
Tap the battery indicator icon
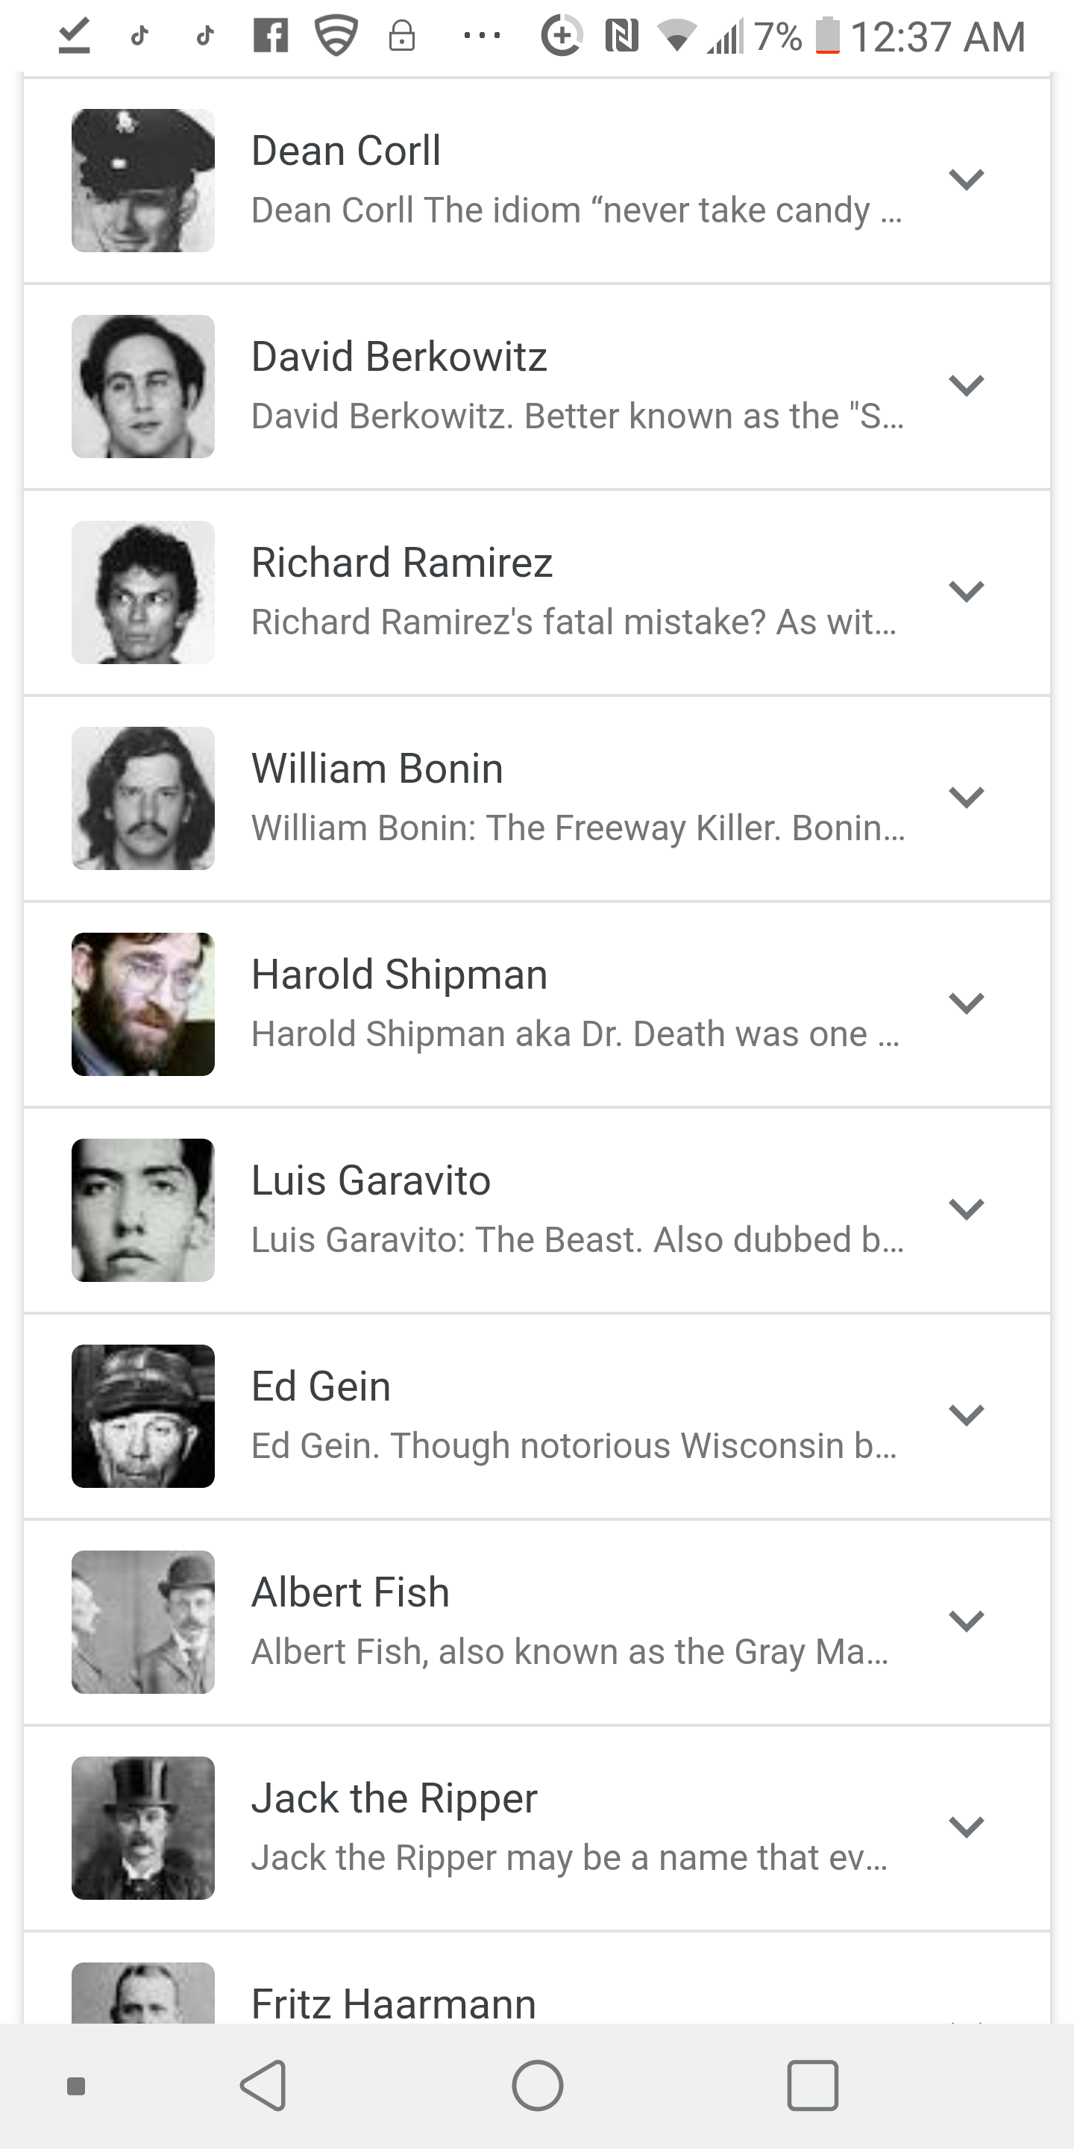tap(827, 37)
